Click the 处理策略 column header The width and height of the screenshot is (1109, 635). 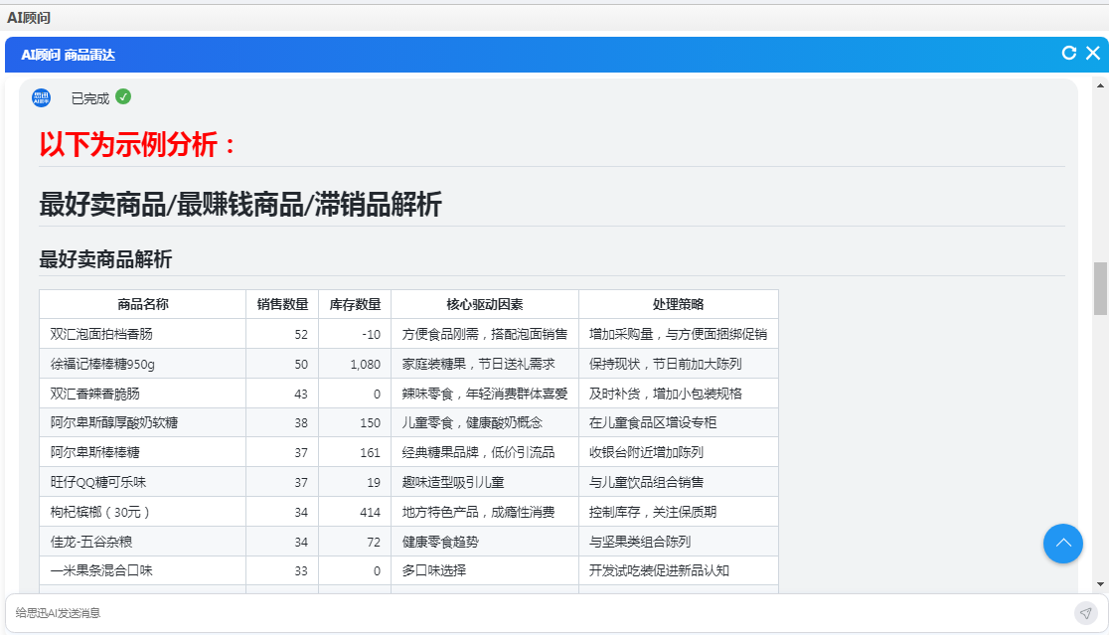click(x=679, y=304)
